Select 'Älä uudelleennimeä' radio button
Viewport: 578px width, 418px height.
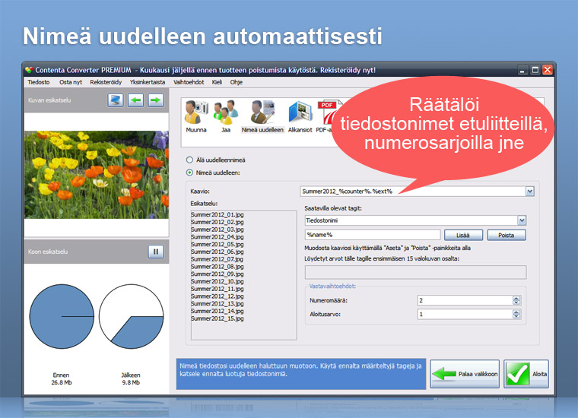pyautogui.click(x=189, y=160)
